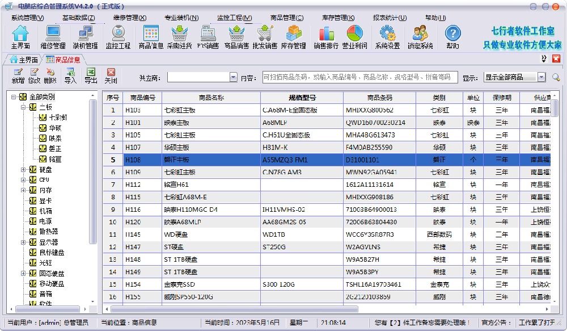Open the 库存管理(K) menu
This screenshot has width=567, height=331.
338,18
